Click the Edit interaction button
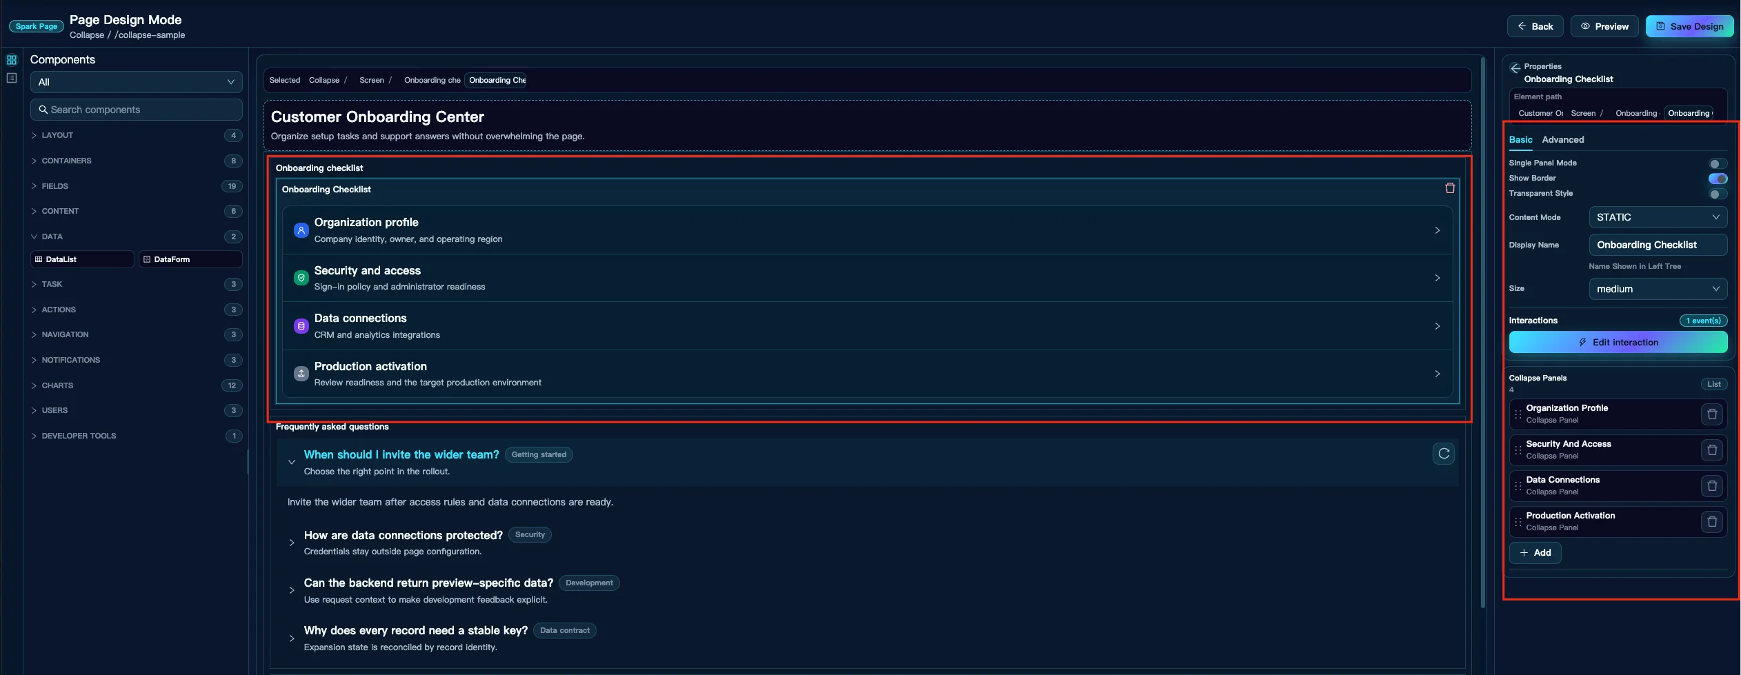Image resolution: width=1741 pixels, height=675 pixels. pos(1618,342)
